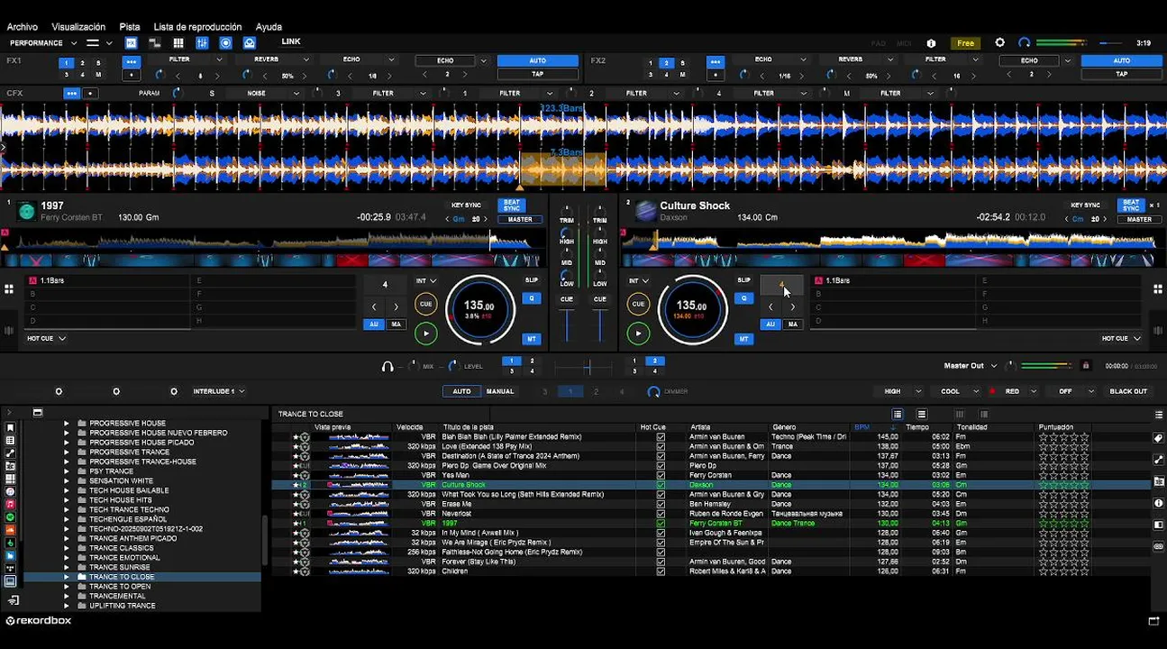
Task: Open deck 1 INT tempo range dropdown
Action: point(426,280)
